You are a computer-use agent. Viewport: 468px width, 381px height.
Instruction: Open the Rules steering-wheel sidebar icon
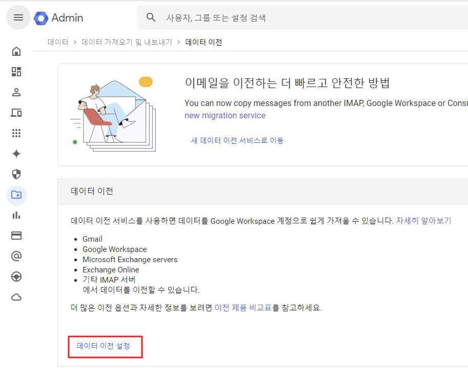(16, 277)
